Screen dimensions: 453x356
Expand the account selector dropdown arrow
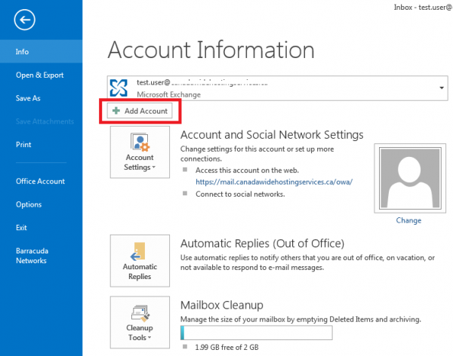442,87
